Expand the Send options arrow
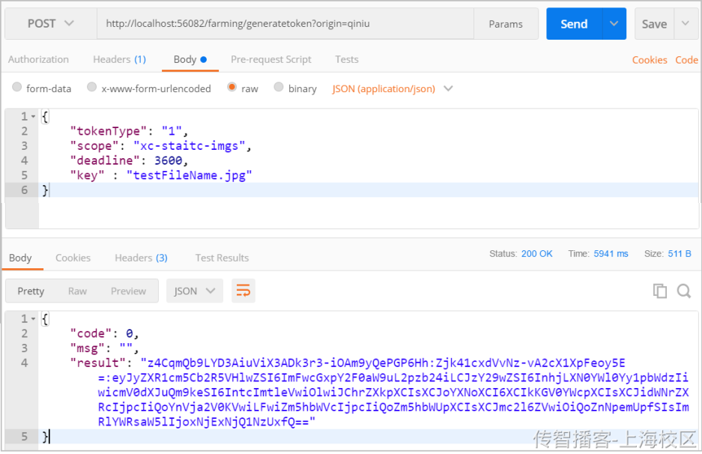The width and height of the screenshot is (702, 454). click(614, 24)
